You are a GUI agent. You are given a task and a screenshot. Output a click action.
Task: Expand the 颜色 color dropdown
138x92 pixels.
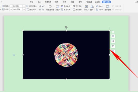[58, 8]
